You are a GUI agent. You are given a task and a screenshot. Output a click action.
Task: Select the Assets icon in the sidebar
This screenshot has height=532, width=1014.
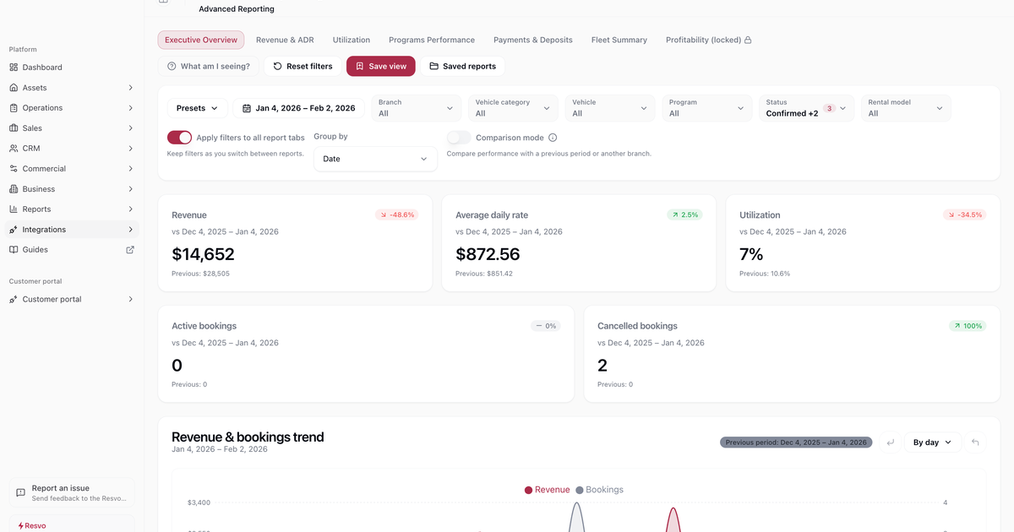tap(14, 87)
